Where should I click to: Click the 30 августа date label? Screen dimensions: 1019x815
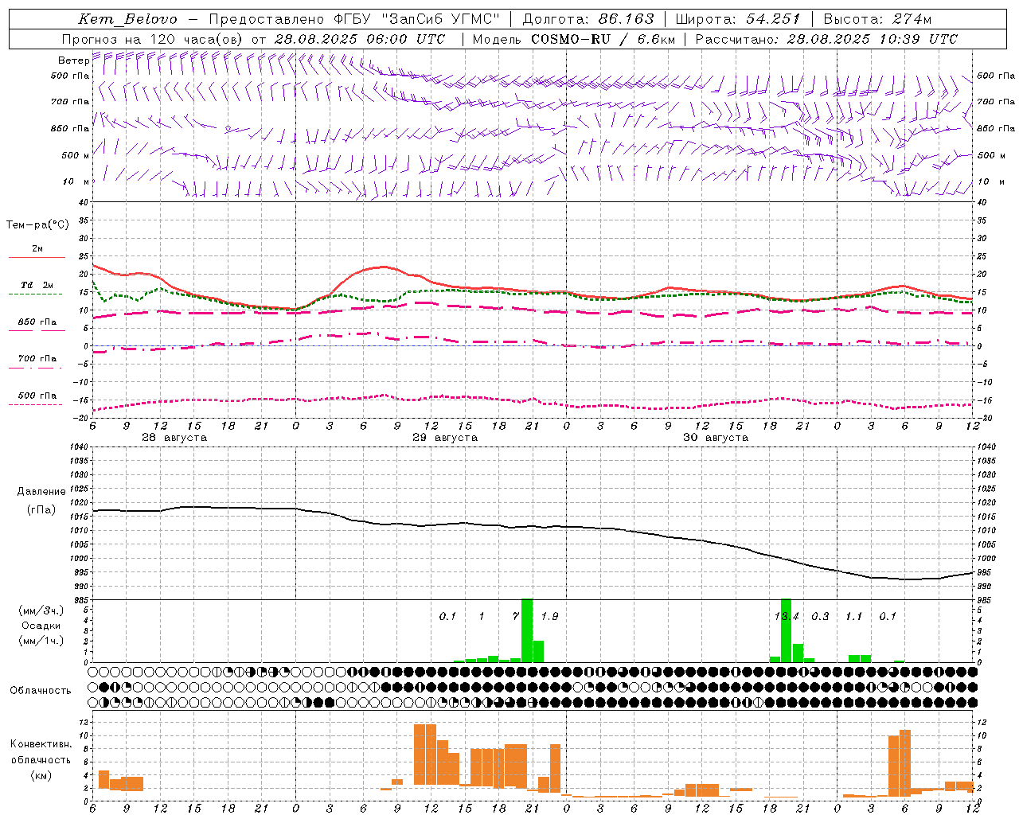click(716, 438)
